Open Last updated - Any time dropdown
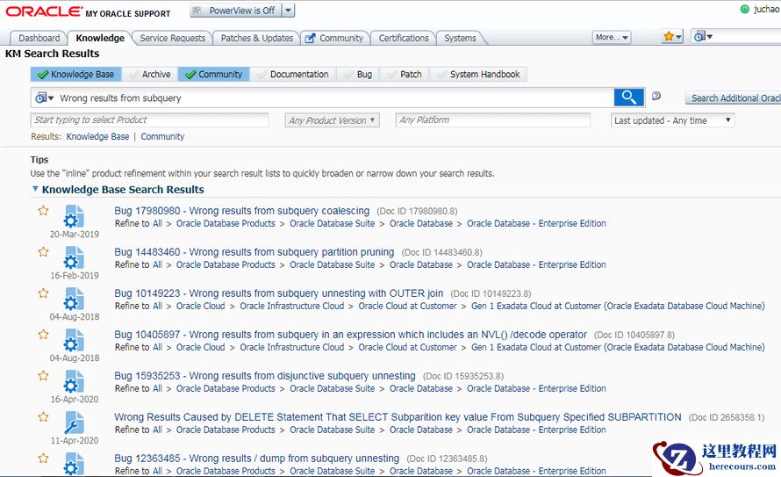Image resolution: width=781 pixels, height=477 pixels. click(x=672, y=120)
